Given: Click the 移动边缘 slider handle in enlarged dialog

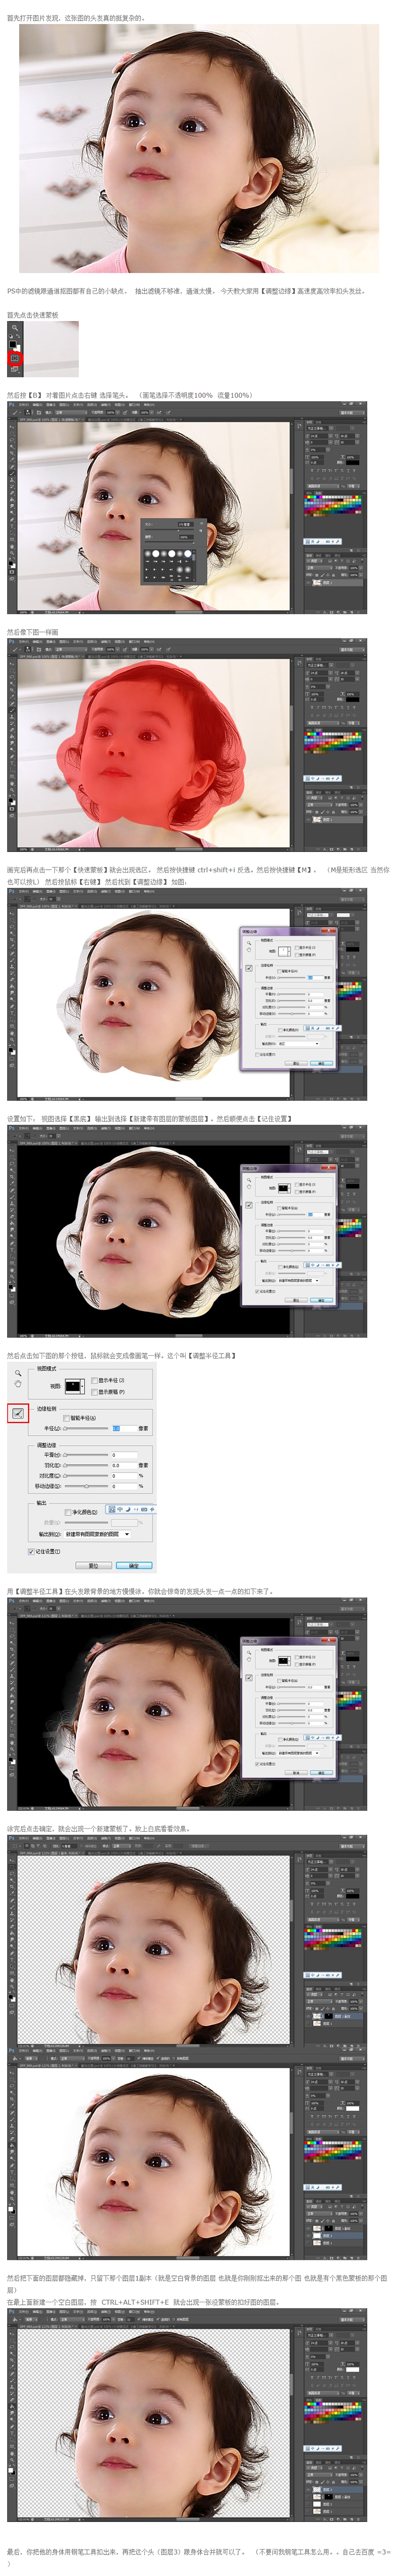Looking at the screenshot, I should click(86, 1486).
